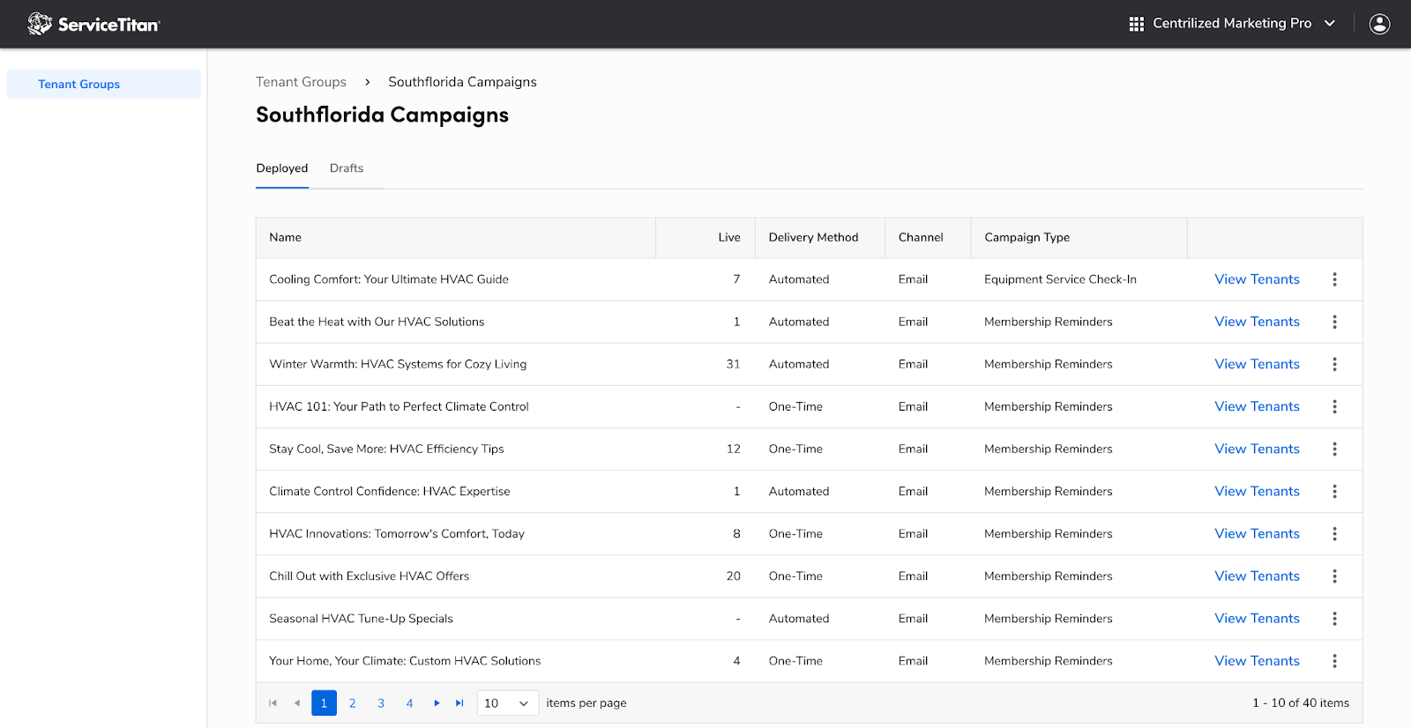Viewport: 1411px width, 728px height.
Task: Open the user profile avatar menu
Action: 1379,24
